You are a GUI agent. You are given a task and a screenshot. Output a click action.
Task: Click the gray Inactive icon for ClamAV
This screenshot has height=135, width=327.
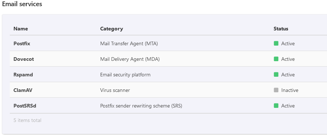(x=276, y=90)
